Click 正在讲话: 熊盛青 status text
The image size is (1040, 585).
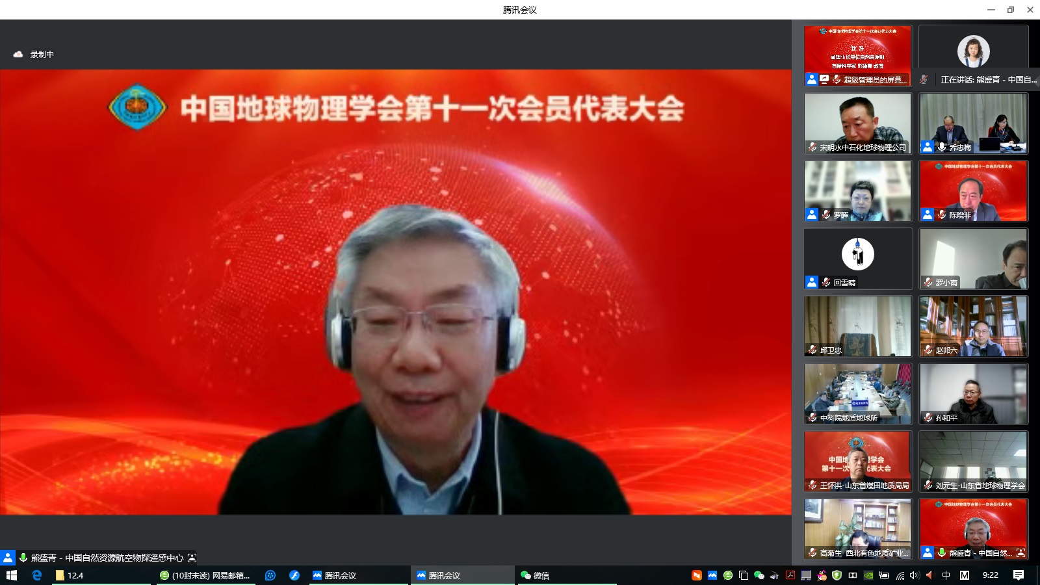point(988,80)
